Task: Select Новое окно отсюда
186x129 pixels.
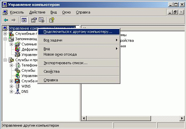Action: (79, 54)
